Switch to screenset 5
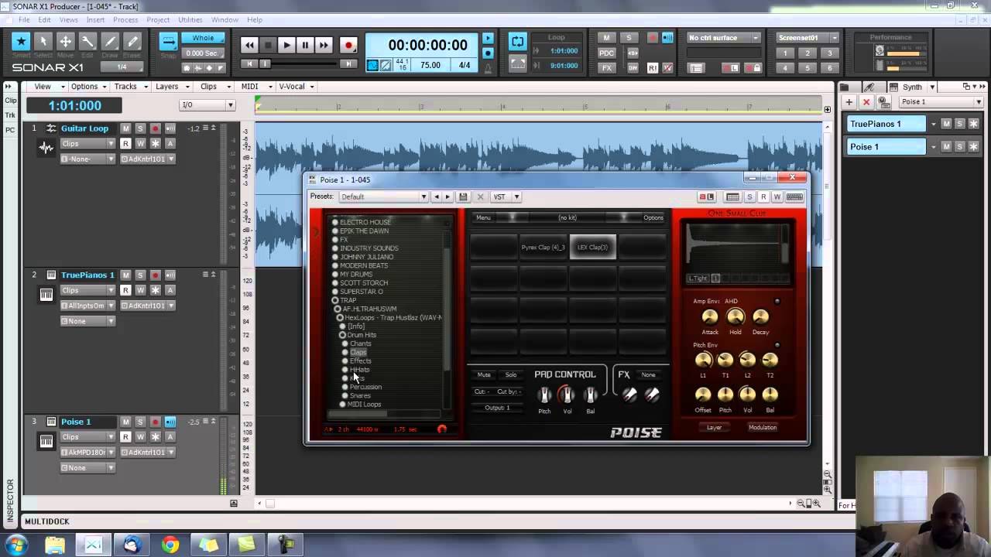The height and width of the screenshot is (557, 991). coord(808,68)
